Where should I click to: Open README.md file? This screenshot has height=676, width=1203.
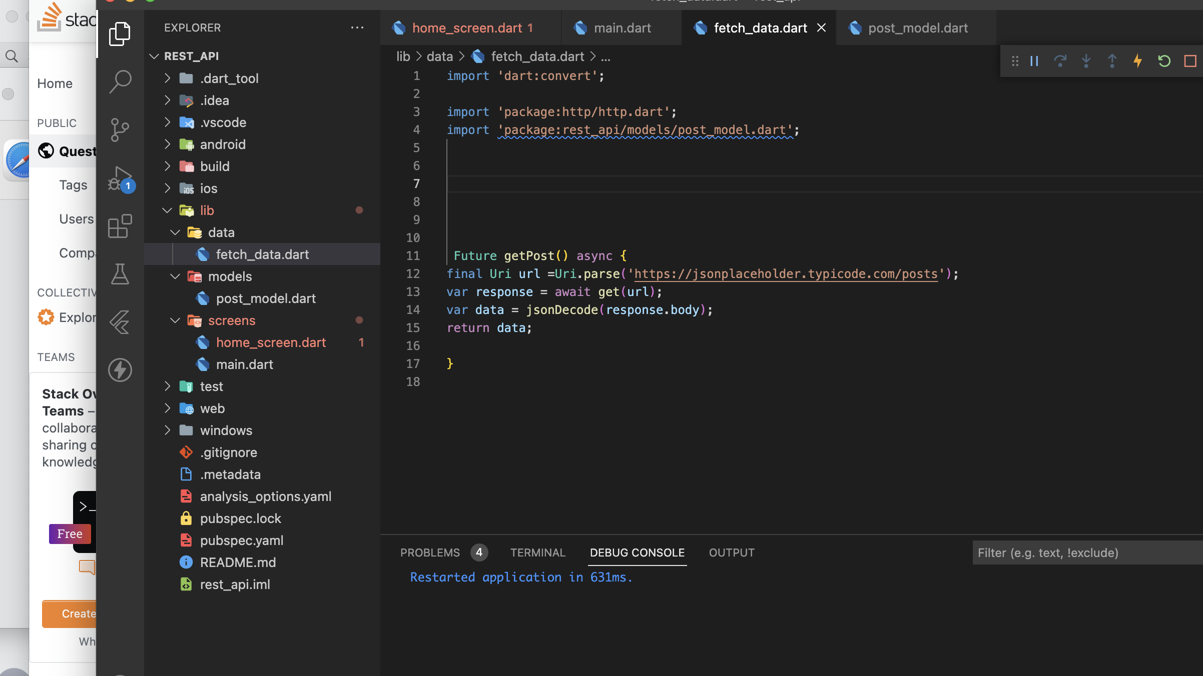point(262,562)
